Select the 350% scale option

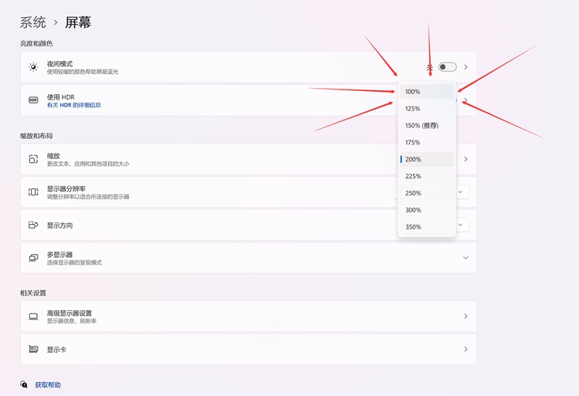[426, 227]
